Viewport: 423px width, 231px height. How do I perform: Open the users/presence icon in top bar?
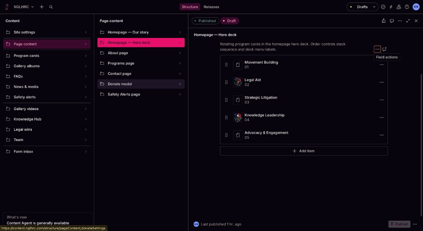[x=399, y=7]
